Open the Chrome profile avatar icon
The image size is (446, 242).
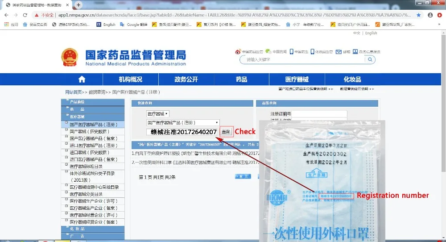point(430,15)
